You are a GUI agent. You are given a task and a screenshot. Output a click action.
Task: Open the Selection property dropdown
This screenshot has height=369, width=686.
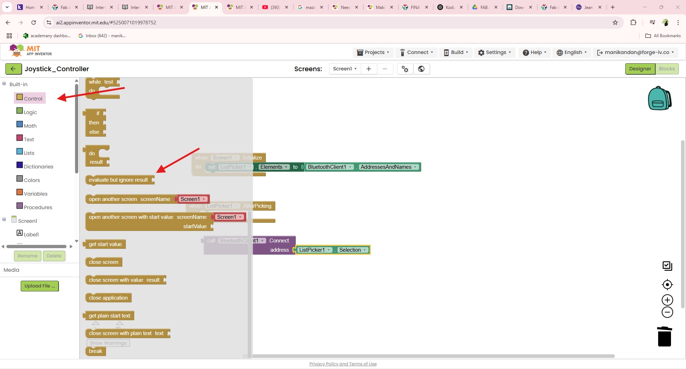click(x=353, y=250)
